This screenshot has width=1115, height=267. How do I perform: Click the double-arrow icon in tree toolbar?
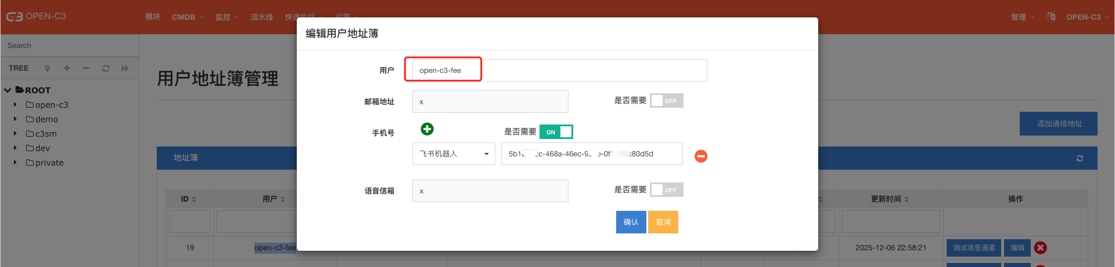tap(125, 68)
